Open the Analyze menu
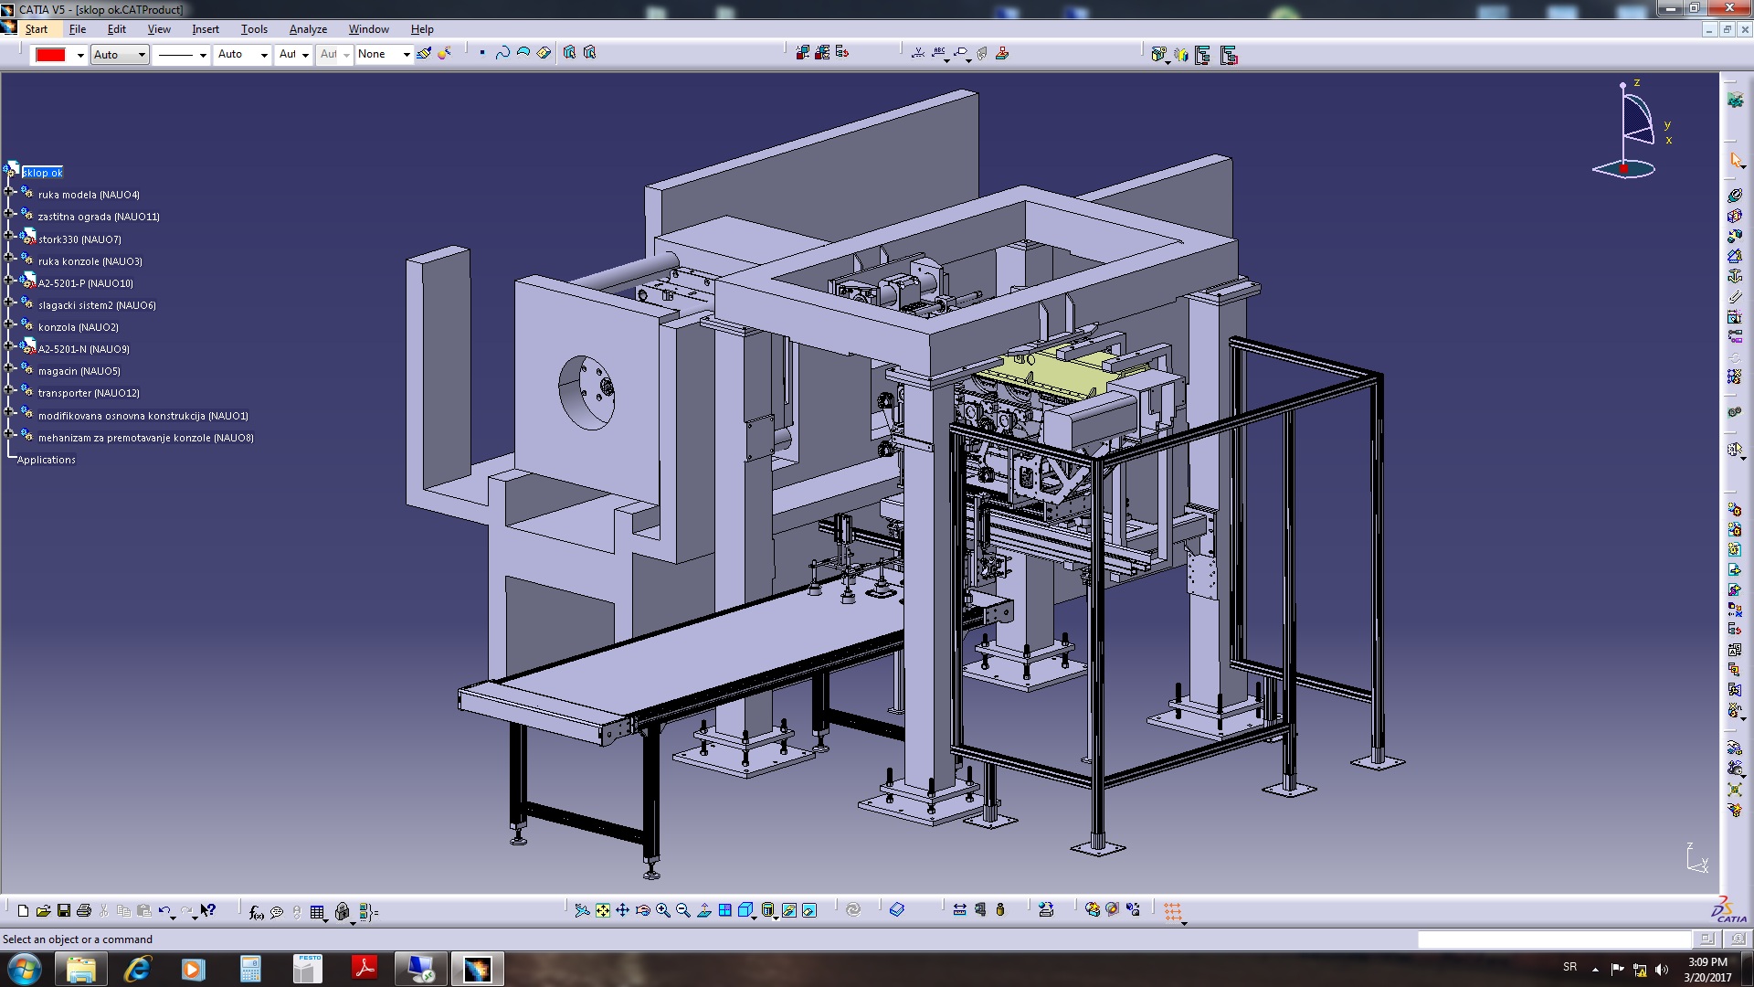 click(308, 29)
